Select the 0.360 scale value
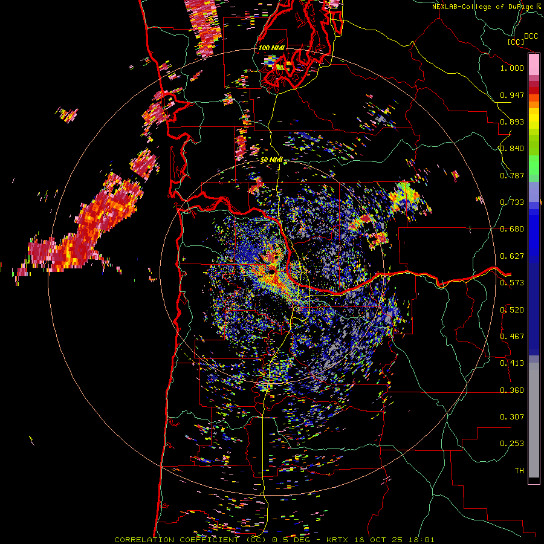This screenshot has height=544, width=544. 512,390
